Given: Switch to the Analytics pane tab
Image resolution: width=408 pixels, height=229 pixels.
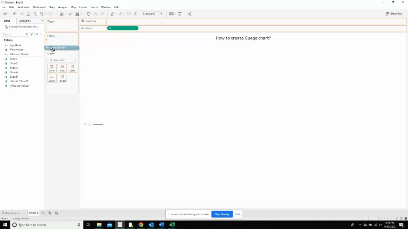Looking at the screenshot, I should 25,21.
